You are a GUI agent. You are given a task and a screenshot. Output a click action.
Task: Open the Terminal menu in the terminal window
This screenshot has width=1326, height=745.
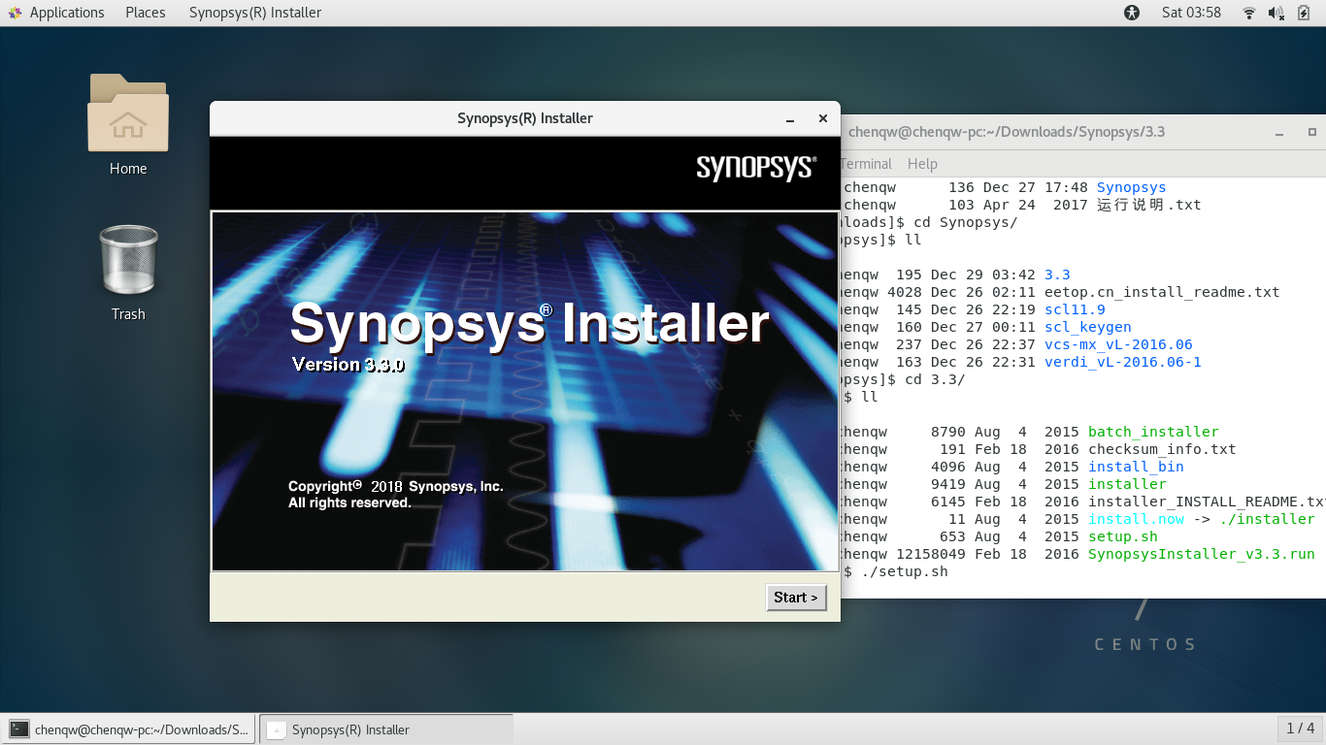(866, 164)
